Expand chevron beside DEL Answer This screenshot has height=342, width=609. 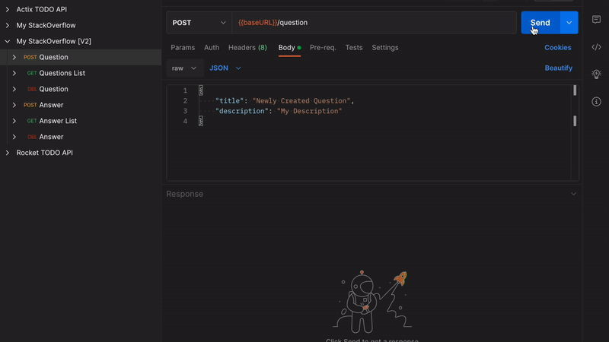pyautogui.click(x=14, y=137)
